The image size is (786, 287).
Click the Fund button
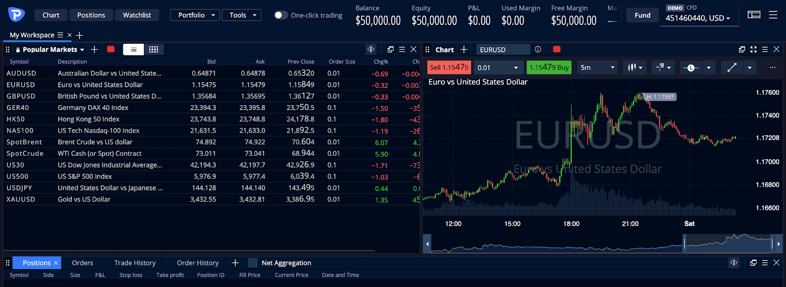point(643,15)
